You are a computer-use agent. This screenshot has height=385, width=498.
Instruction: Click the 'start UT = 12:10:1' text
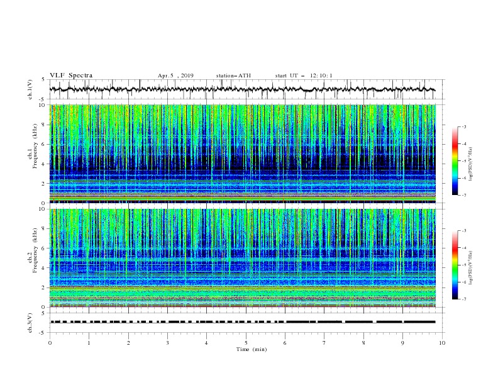point(304,75)
